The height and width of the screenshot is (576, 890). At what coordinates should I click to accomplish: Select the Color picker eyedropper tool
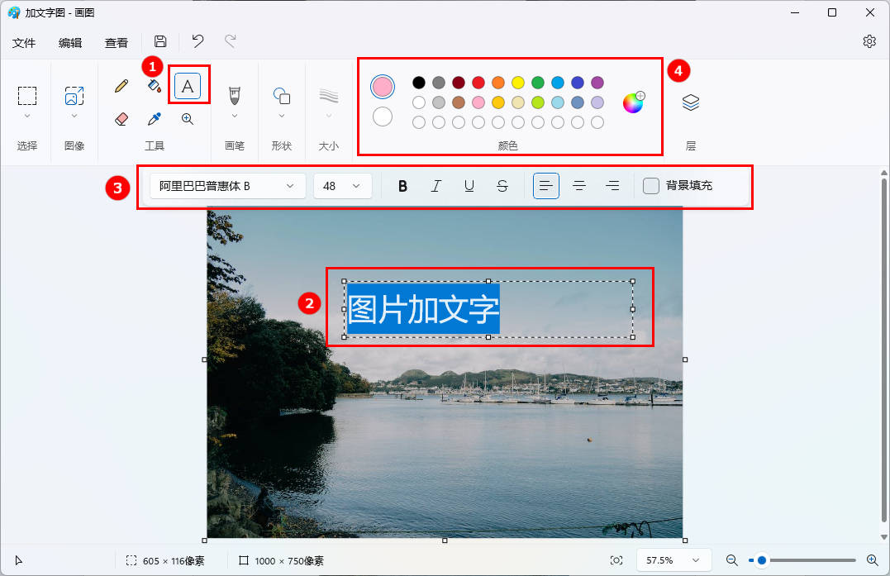pos(154,119)
